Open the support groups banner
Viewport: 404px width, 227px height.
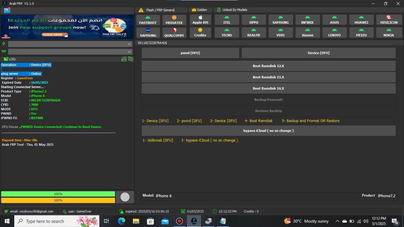(67, 27)
